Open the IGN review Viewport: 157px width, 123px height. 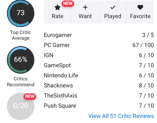click(49, 55)
